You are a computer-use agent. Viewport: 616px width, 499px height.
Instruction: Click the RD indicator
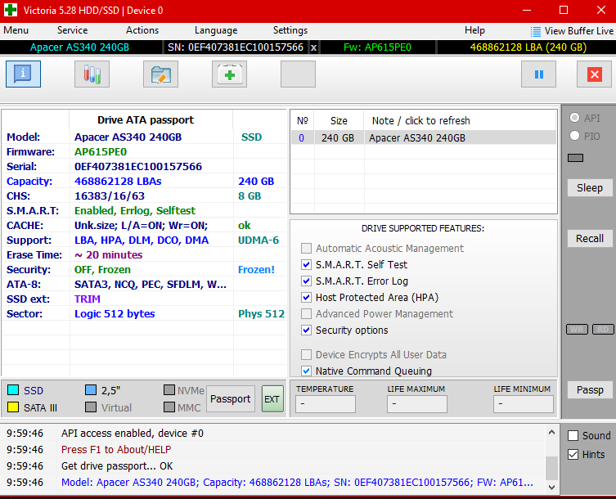pos(603,330)
